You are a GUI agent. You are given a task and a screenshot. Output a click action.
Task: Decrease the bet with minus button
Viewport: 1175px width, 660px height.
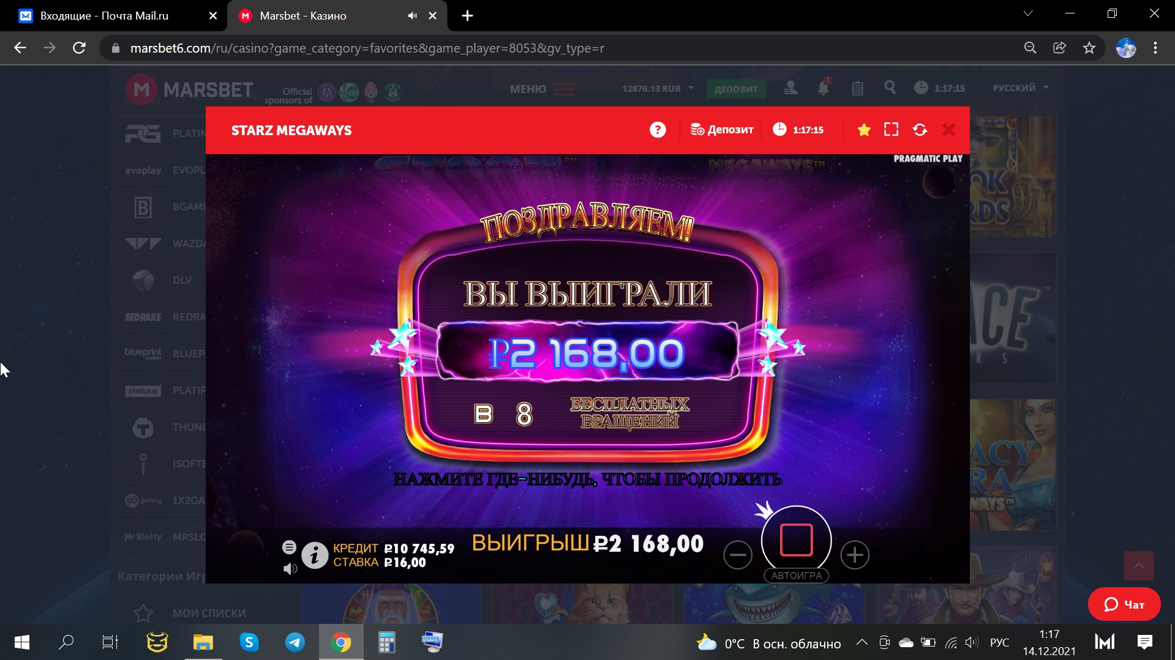coord(738,555)
